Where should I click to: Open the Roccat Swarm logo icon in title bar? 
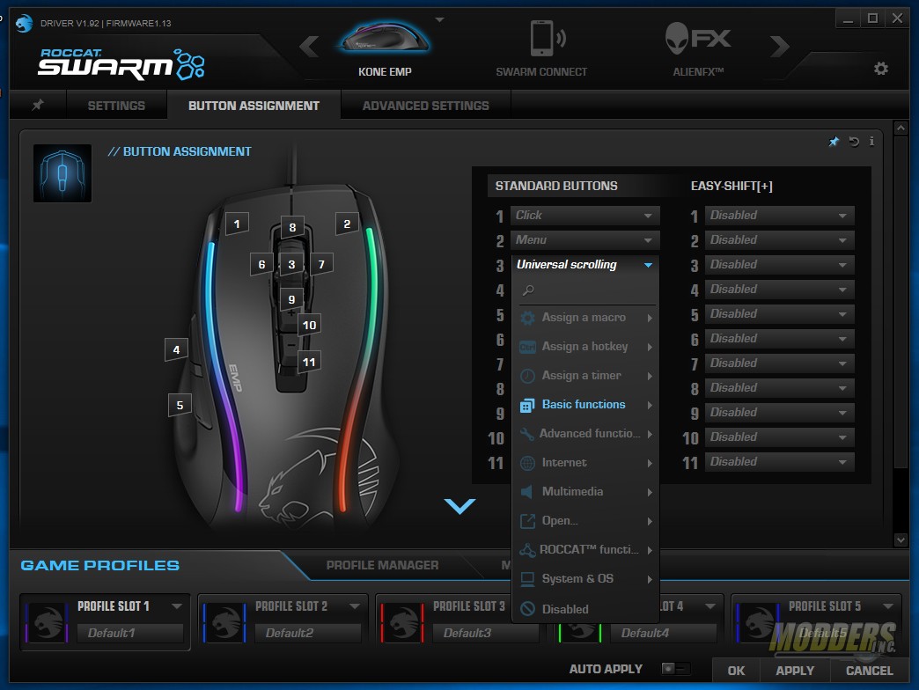click(24, 24)
